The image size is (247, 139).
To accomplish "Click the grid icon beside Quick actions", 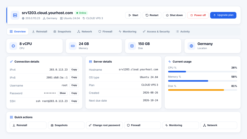I will coord(11,117).
